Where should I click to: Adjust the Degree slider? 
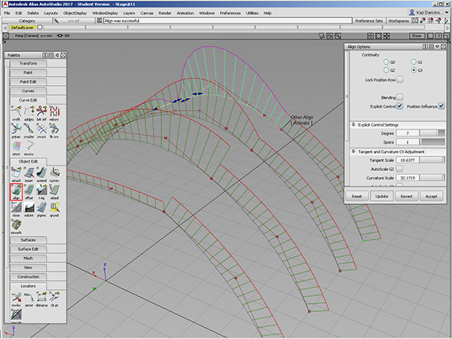(x=432, y=133)
